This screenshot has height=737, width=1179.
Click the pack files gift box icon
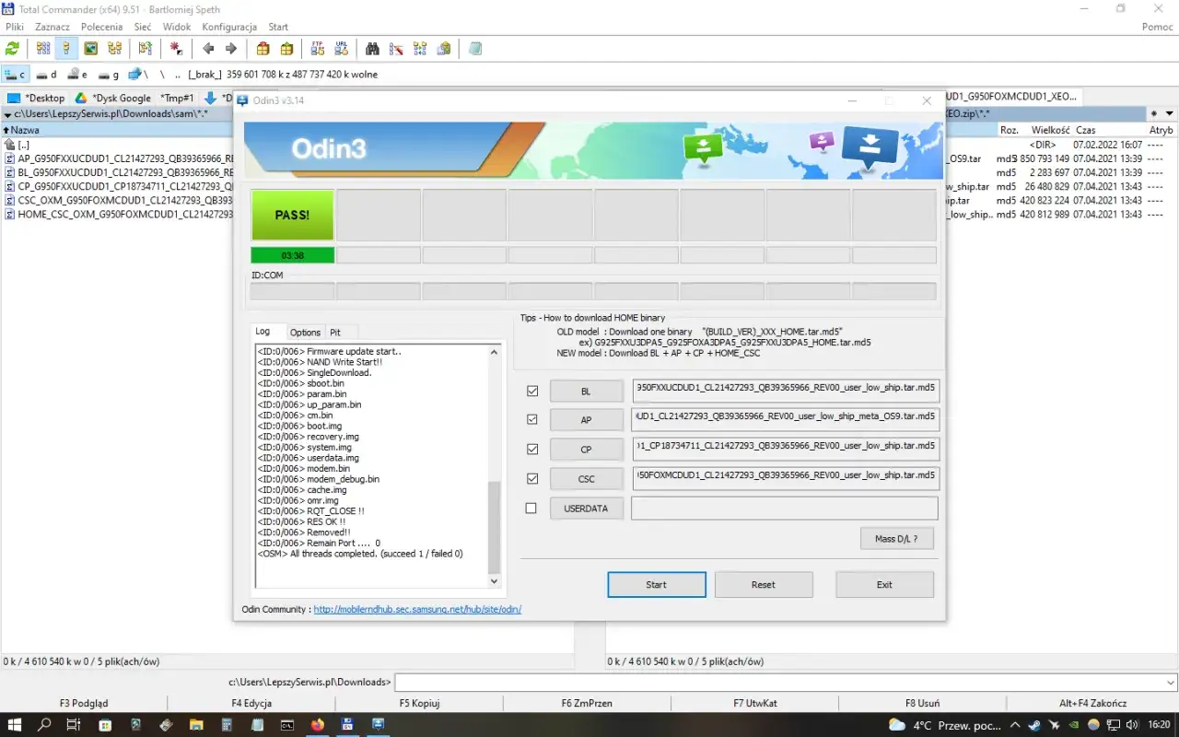click(263, 49)
